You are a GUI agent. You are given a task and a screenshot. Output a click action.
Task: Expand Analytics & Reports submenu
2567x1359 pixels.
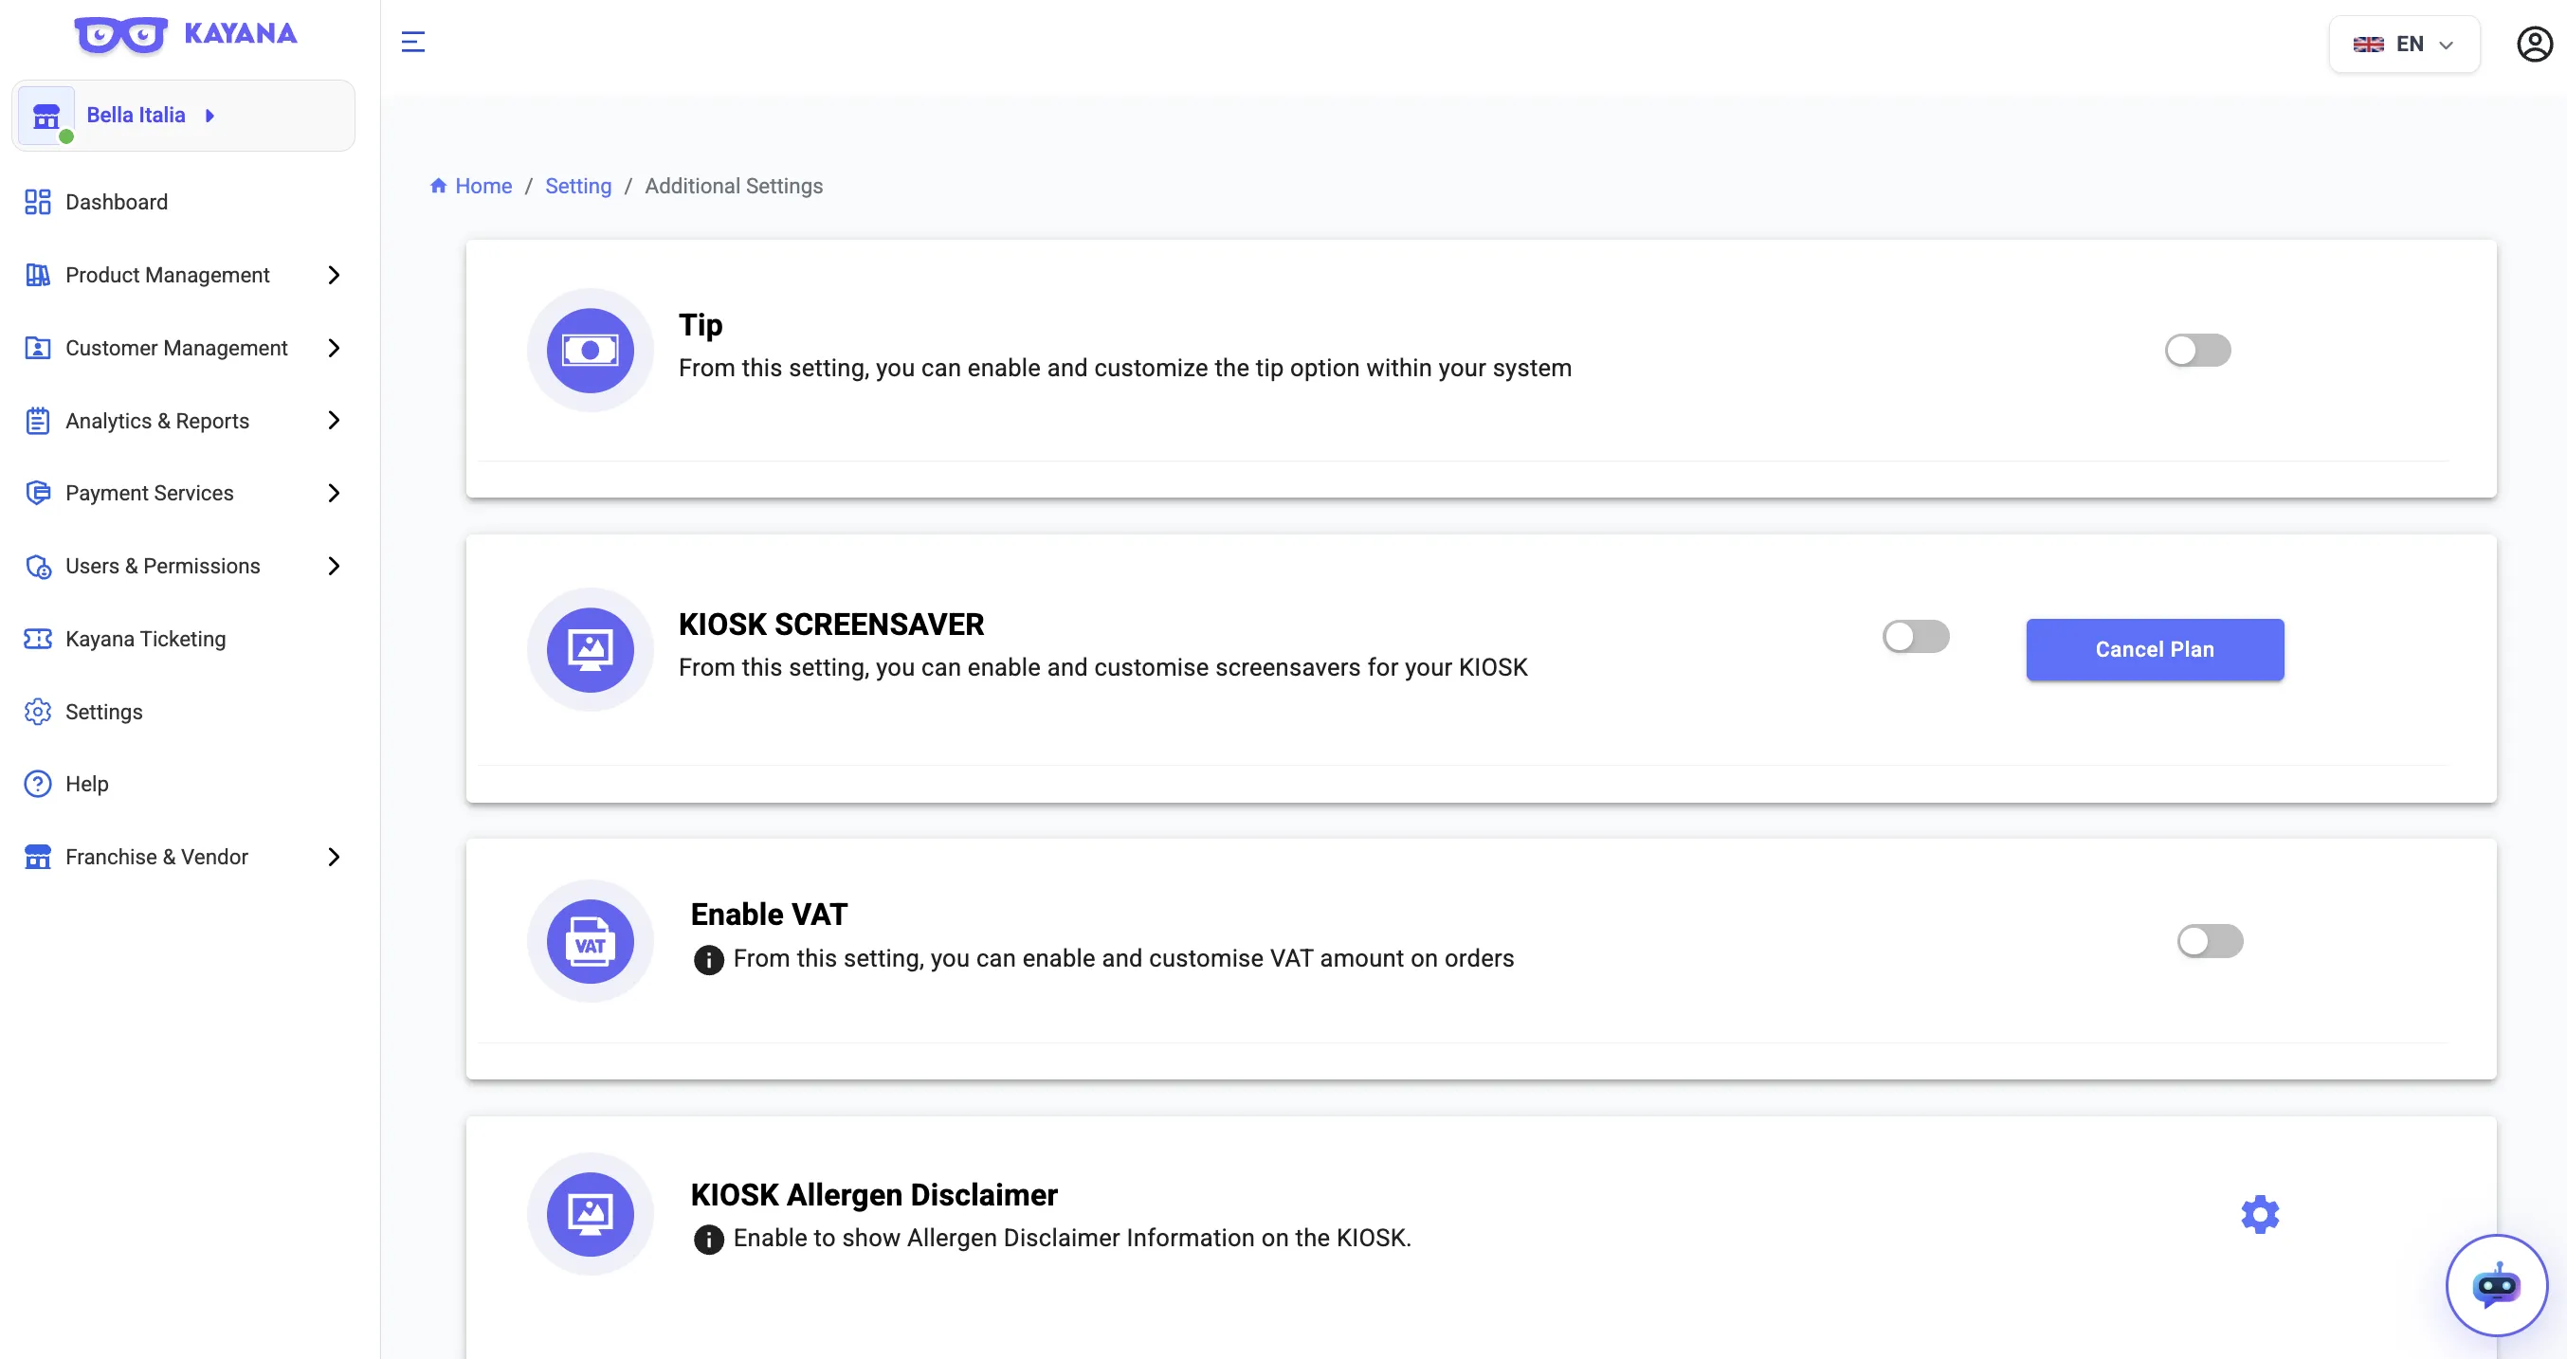pyautogui.click(x=183, y=421)
